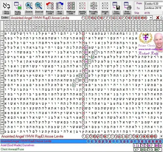The width and height of the screenshot is (163, 152).
Task: Open the Codes dropdown arrow at top
Action: point(151,18)
